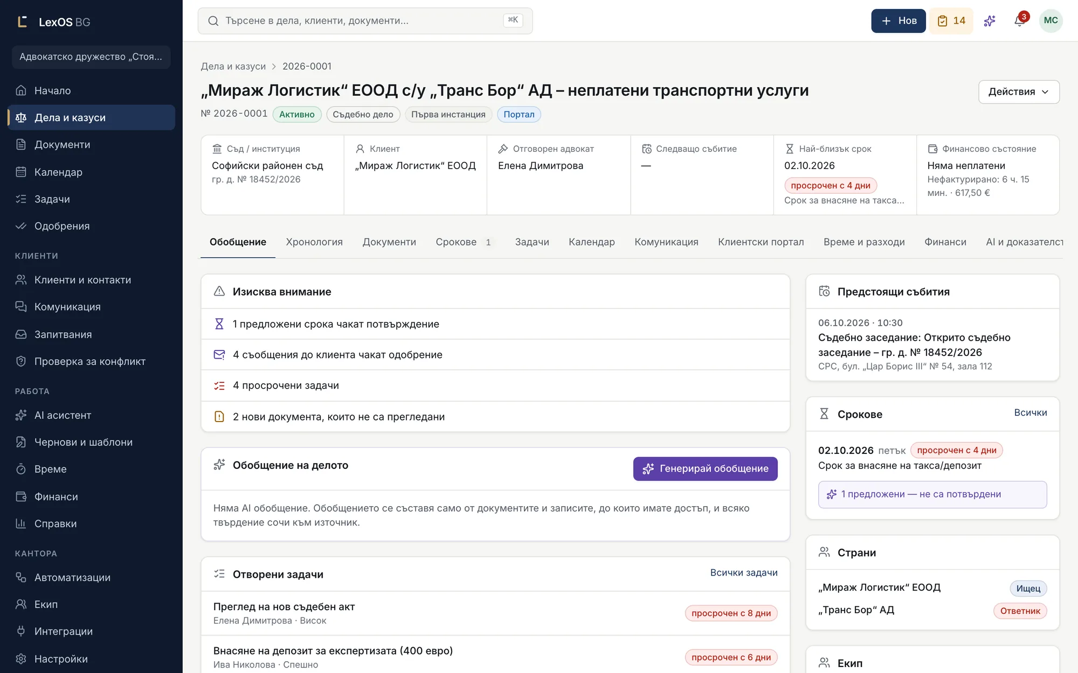Open AI асистент in the sidebar
Image resolution: width=1078 pixels, height=673 pixels.
(91, 415)
